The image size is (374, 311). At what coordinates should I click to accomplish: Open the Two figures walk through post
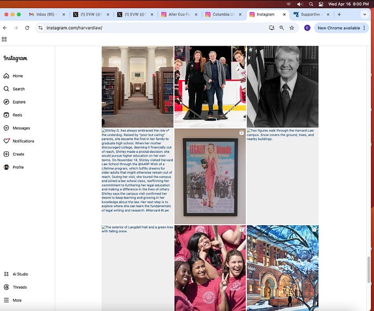pos(283,176)
